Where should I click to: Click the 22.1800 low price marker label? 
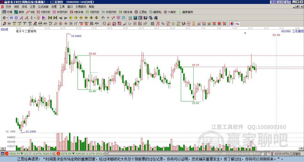pos(31,132)
